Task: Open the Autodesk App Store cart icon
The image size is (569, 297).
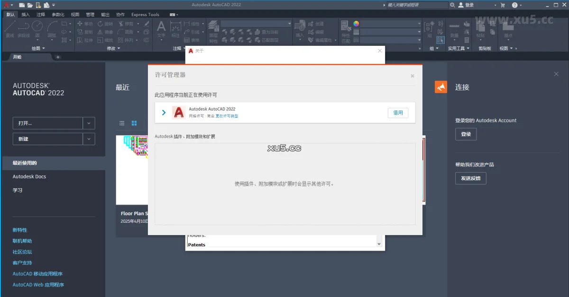Action: 503,5
